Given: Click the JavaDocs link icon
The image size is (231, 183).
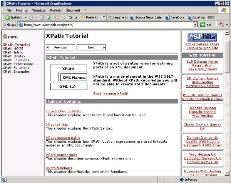Looking at the screenshot, I should click(167, 18).
